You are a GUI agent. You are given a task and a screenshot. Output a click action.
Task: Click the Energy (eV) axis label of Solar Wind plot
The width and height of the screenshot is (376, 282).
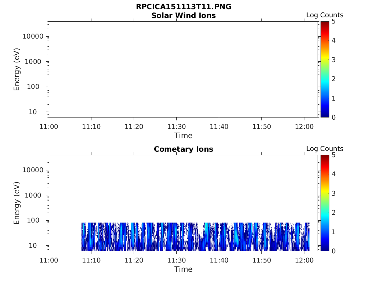(x=17, y=69)
